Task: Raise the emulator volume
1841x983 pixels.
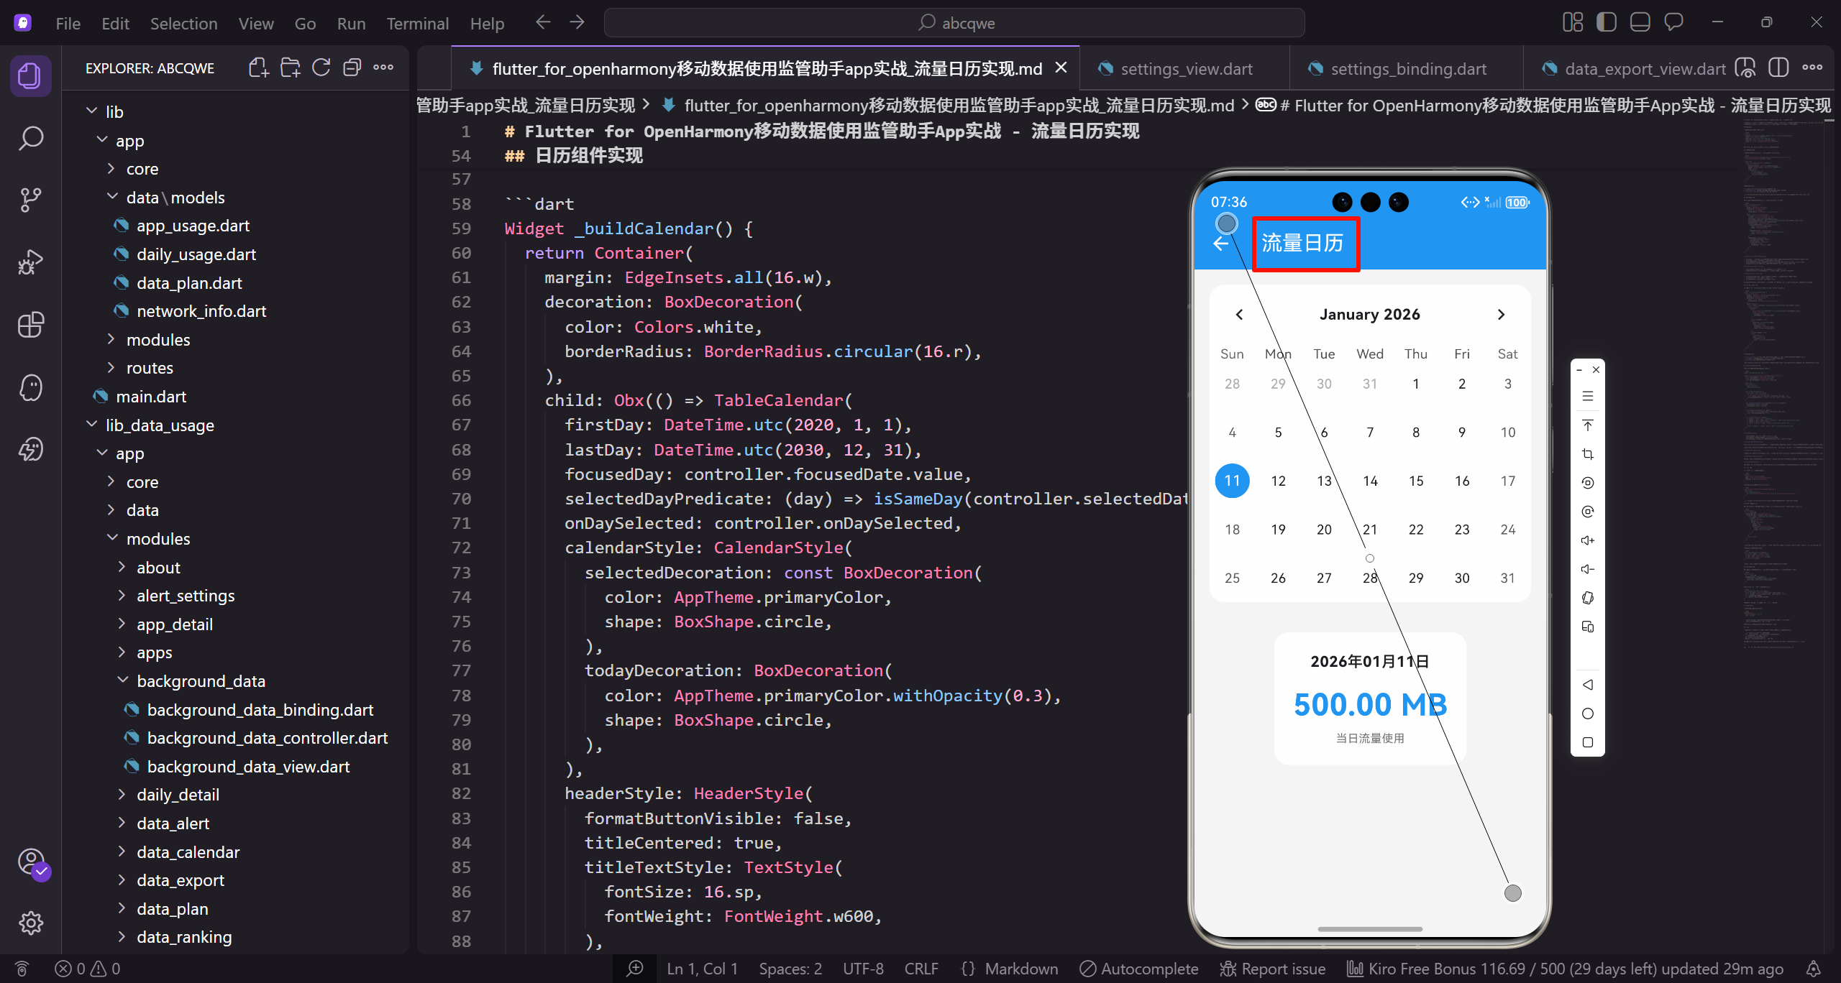Action: coord(1588,540)
